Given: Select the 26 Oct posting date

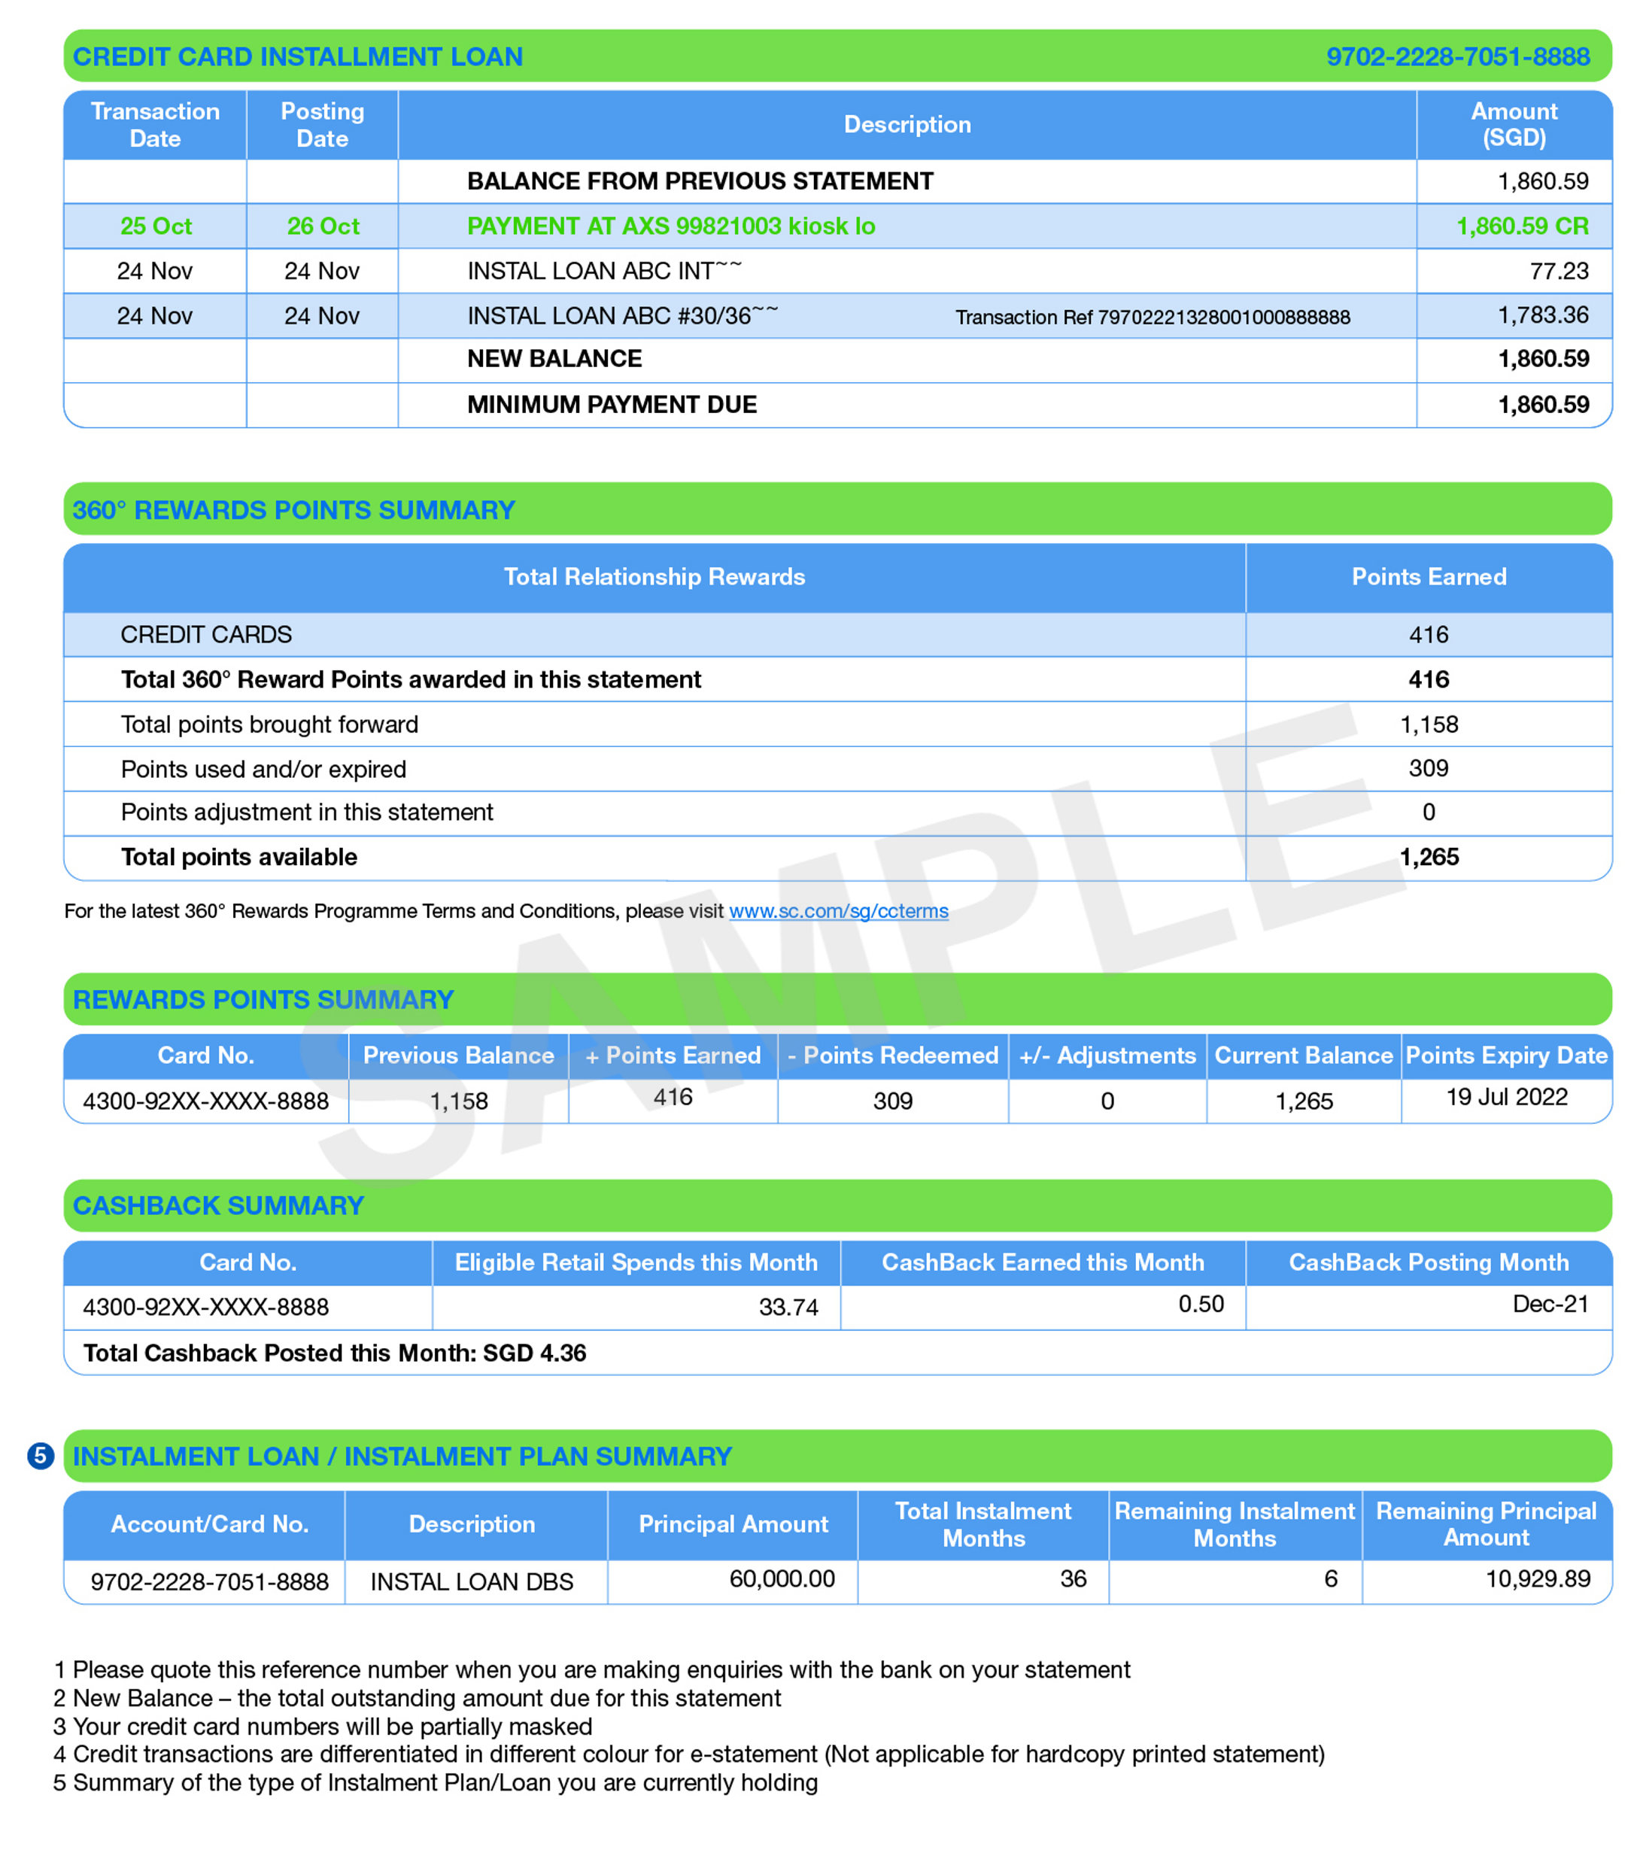Looking at the screenshot, I should pyautogui.click(x=323, y=226).
